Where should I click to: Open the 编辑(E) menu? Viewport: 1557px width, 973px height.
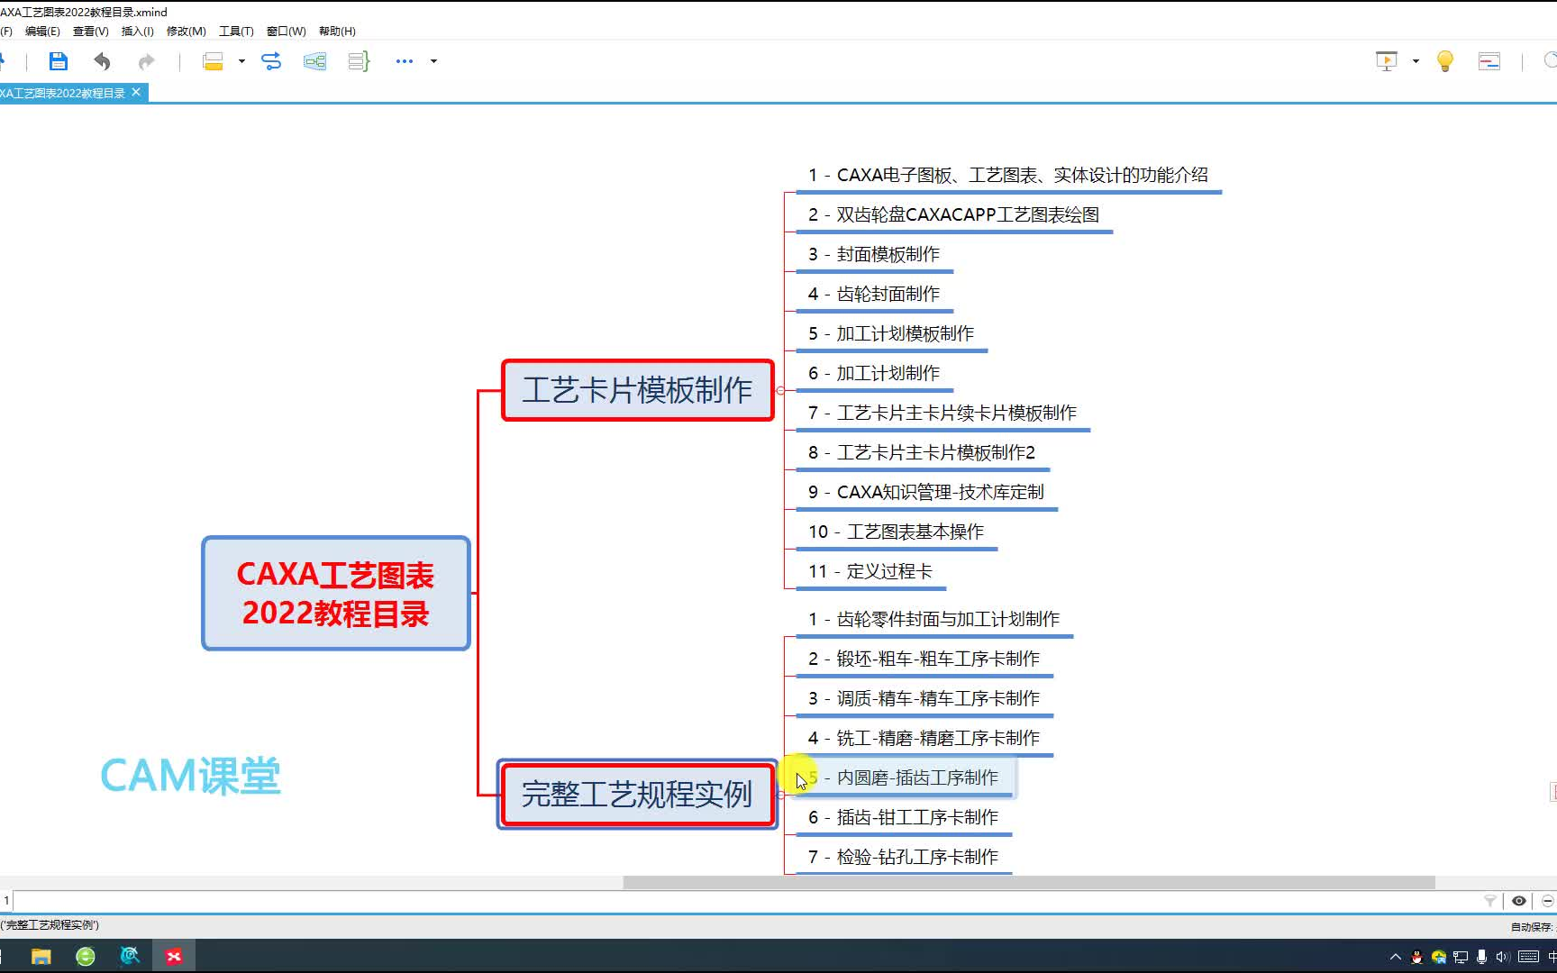pyautogui.click(x=42, y=31)
